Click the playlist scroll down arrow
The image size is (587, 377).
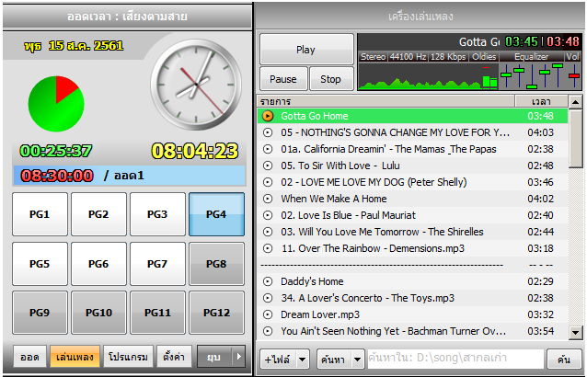[575, 332]
